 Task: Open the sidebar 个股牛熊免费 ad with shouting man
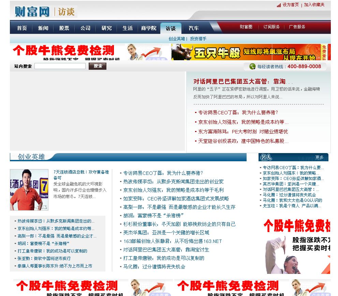(x=297, y=246)
